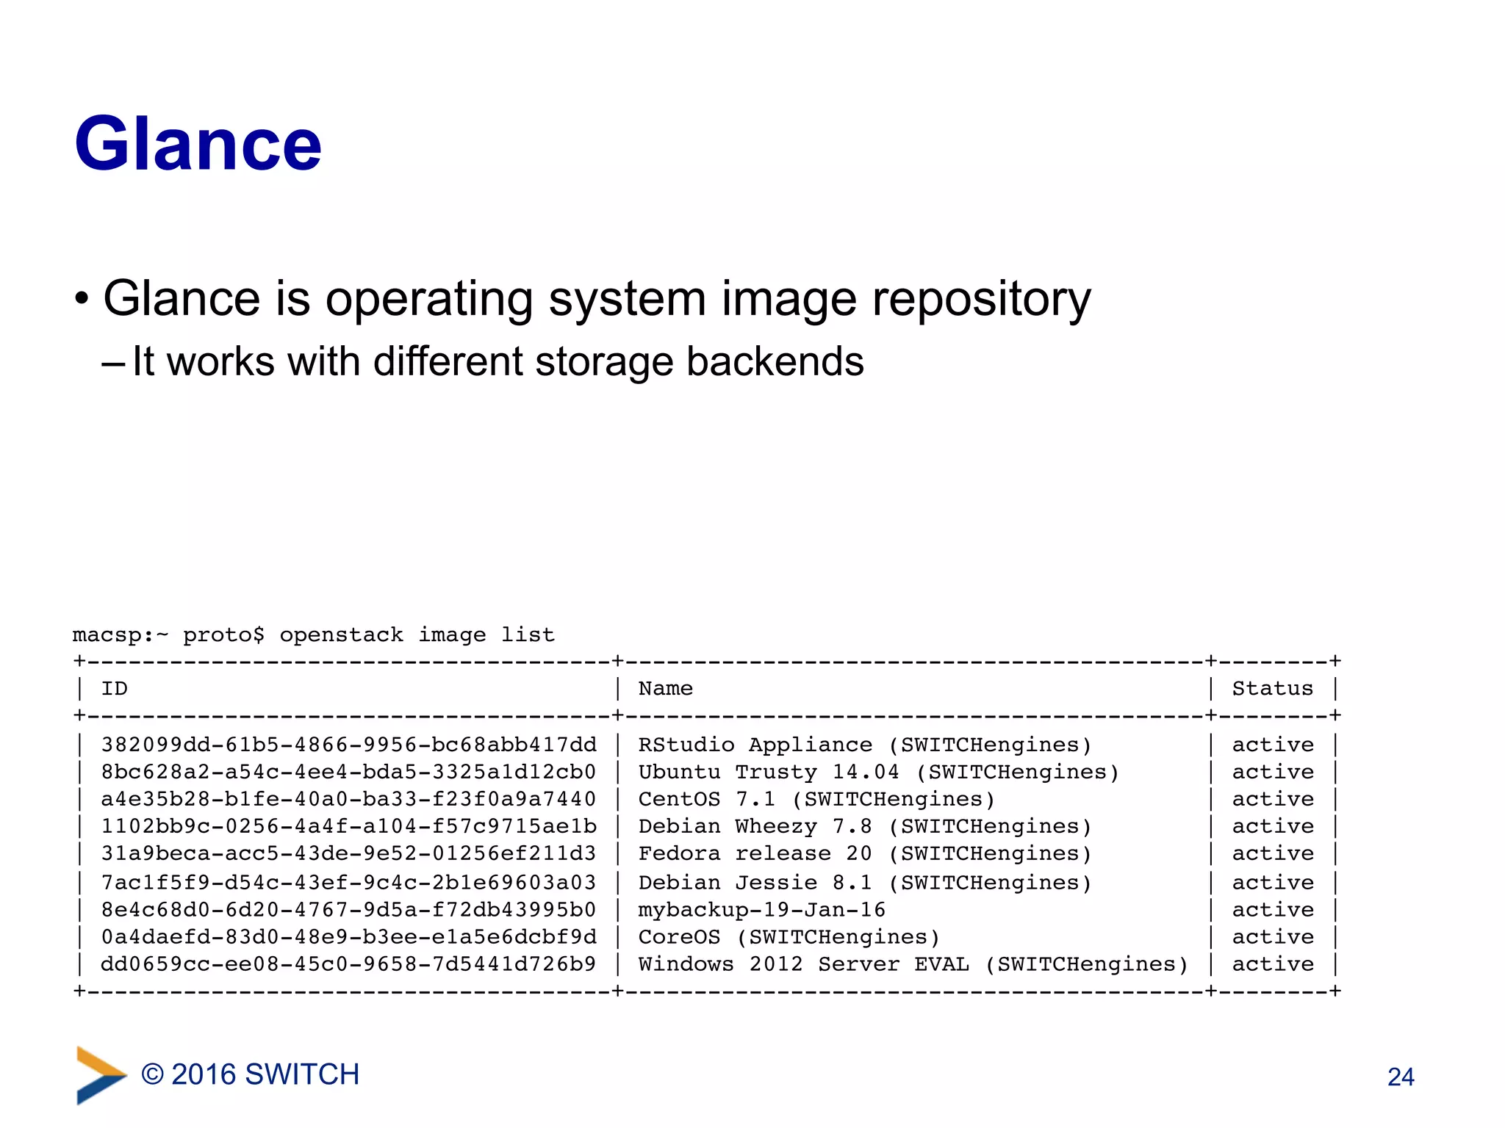The image size is (1505, 1128).
Task: Select ID 0a4daefd-83d0-48e9-b3ee-e1a5e6dcbf9d
Action: pos(348,937)
